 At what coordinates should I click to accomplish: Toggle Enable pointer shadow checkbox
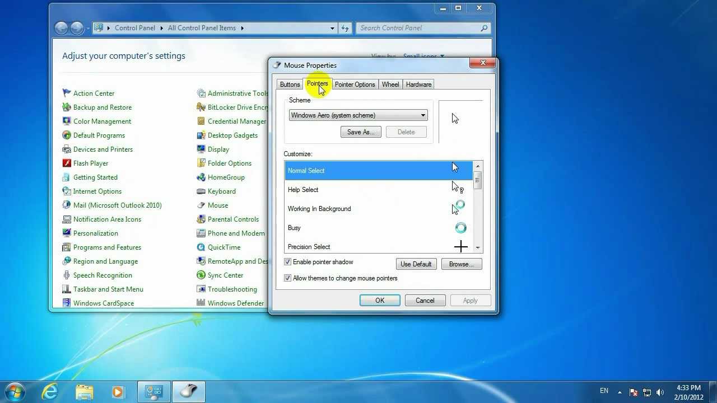[x=287, y=262]
